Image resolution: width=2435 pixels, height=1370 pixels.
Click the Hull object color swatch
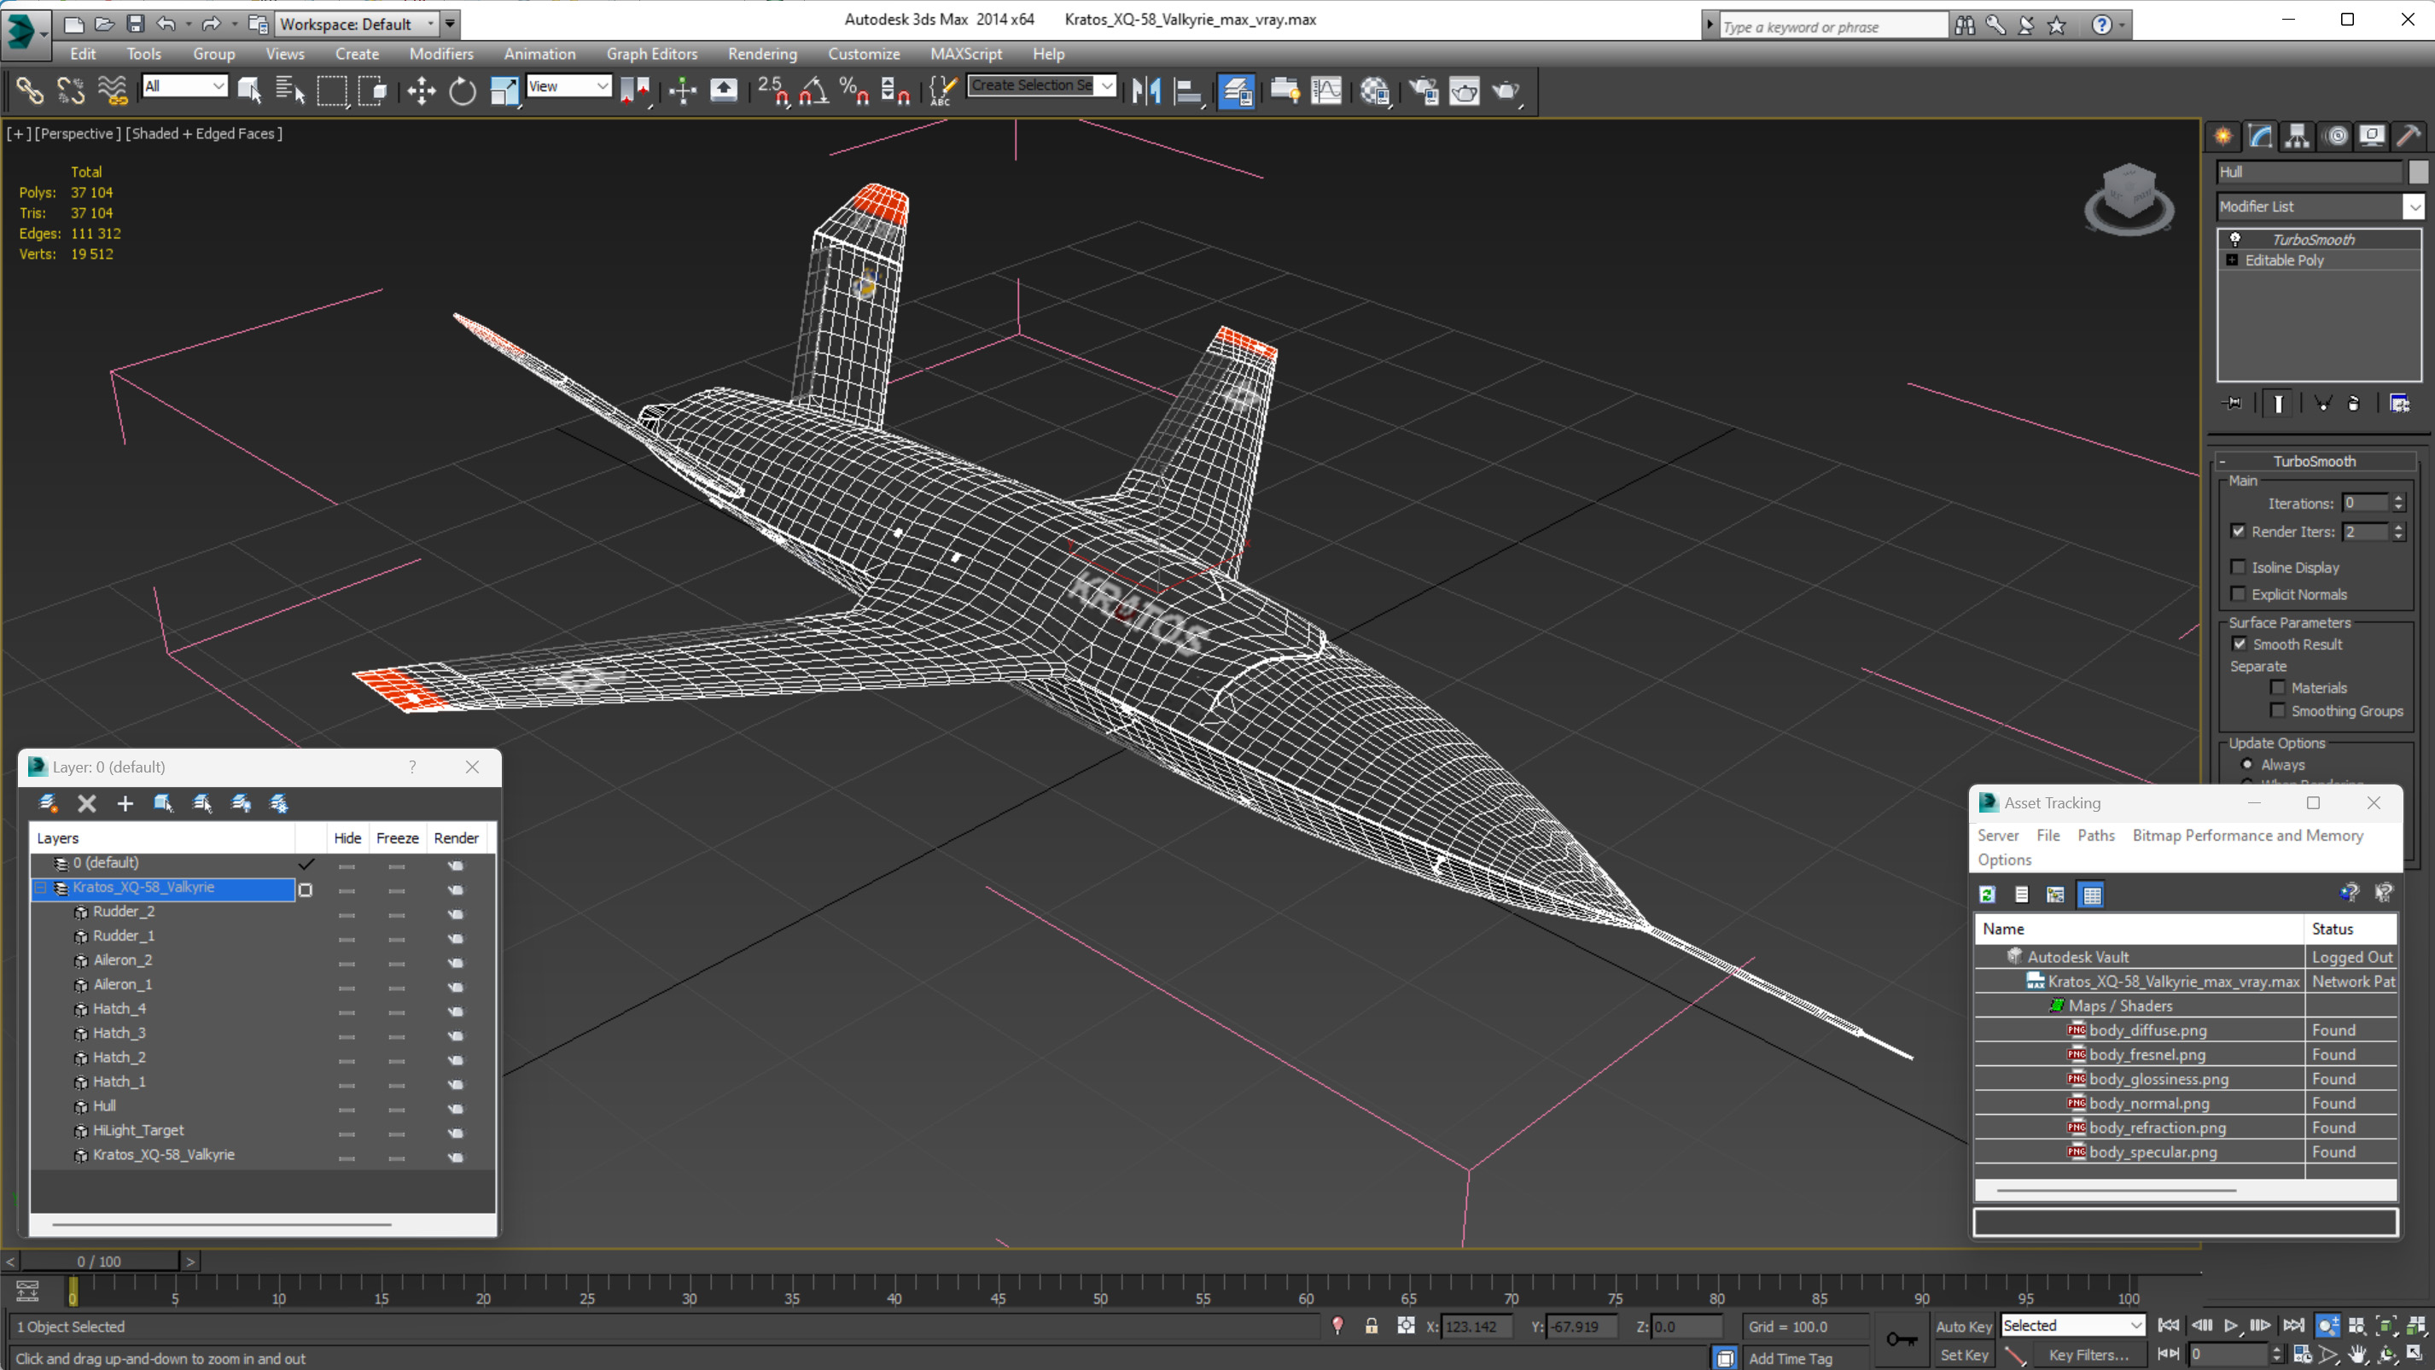click(2418, 172)
